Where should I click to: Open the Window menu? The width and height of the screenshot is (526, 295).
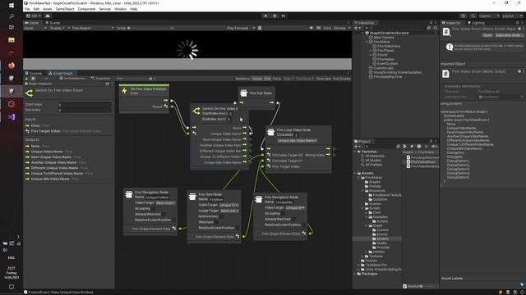pos(121,9)
